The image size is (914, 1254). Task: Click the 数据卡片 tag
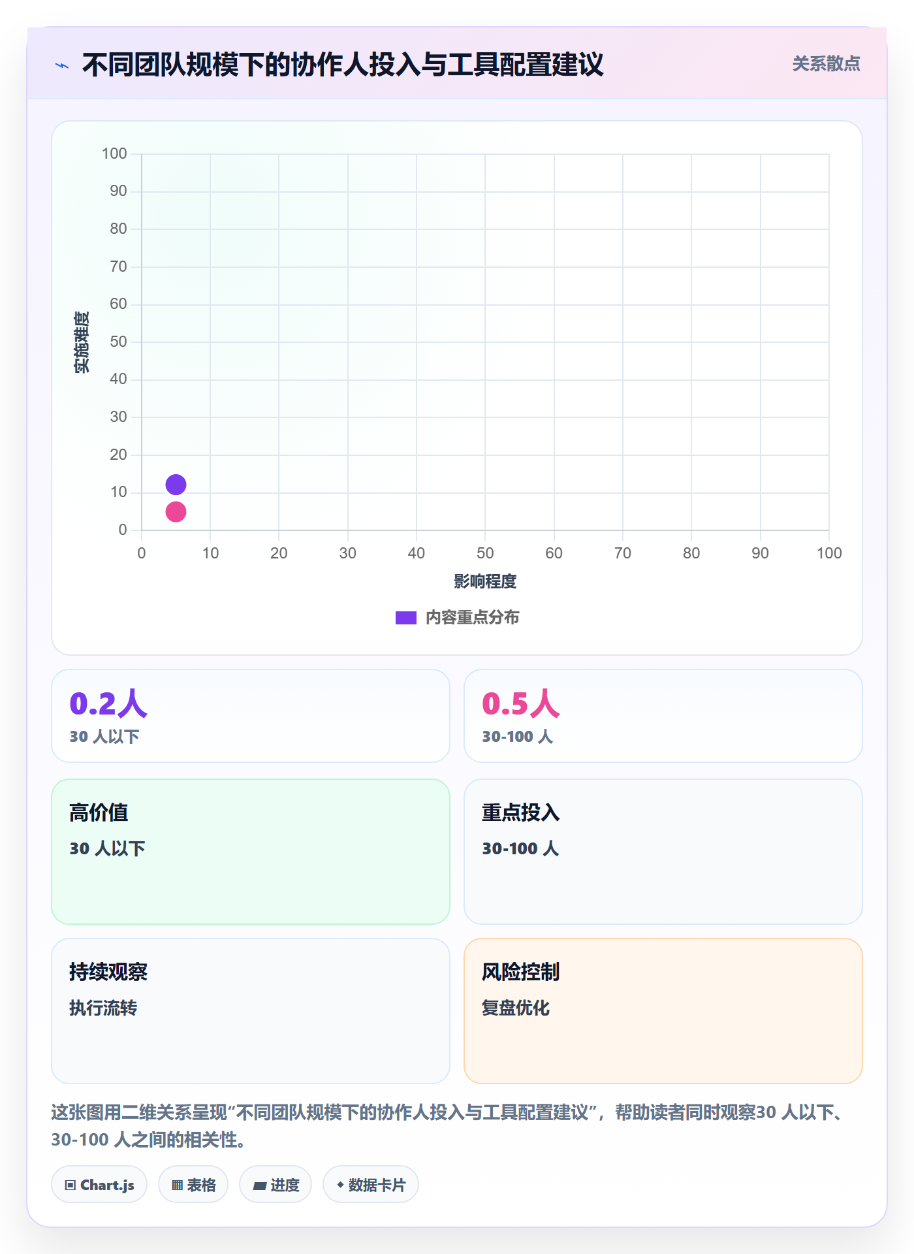[371, 1184]
